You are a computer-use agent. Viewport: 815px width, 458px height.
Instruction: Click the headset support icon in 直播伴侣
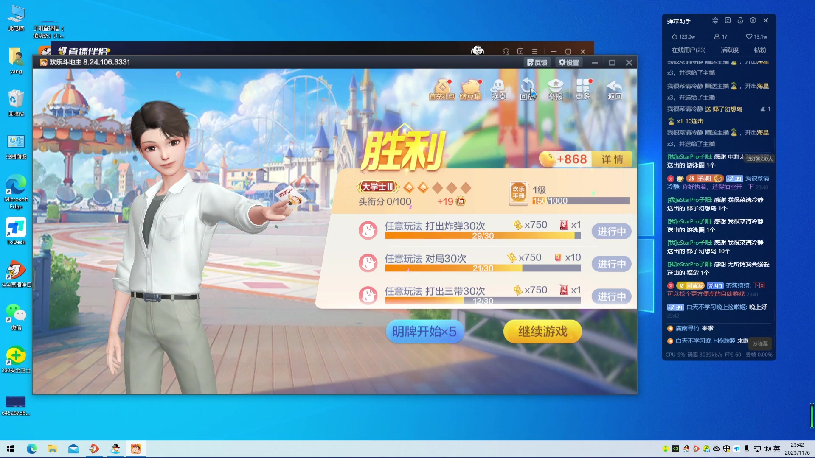coord(506,51)
